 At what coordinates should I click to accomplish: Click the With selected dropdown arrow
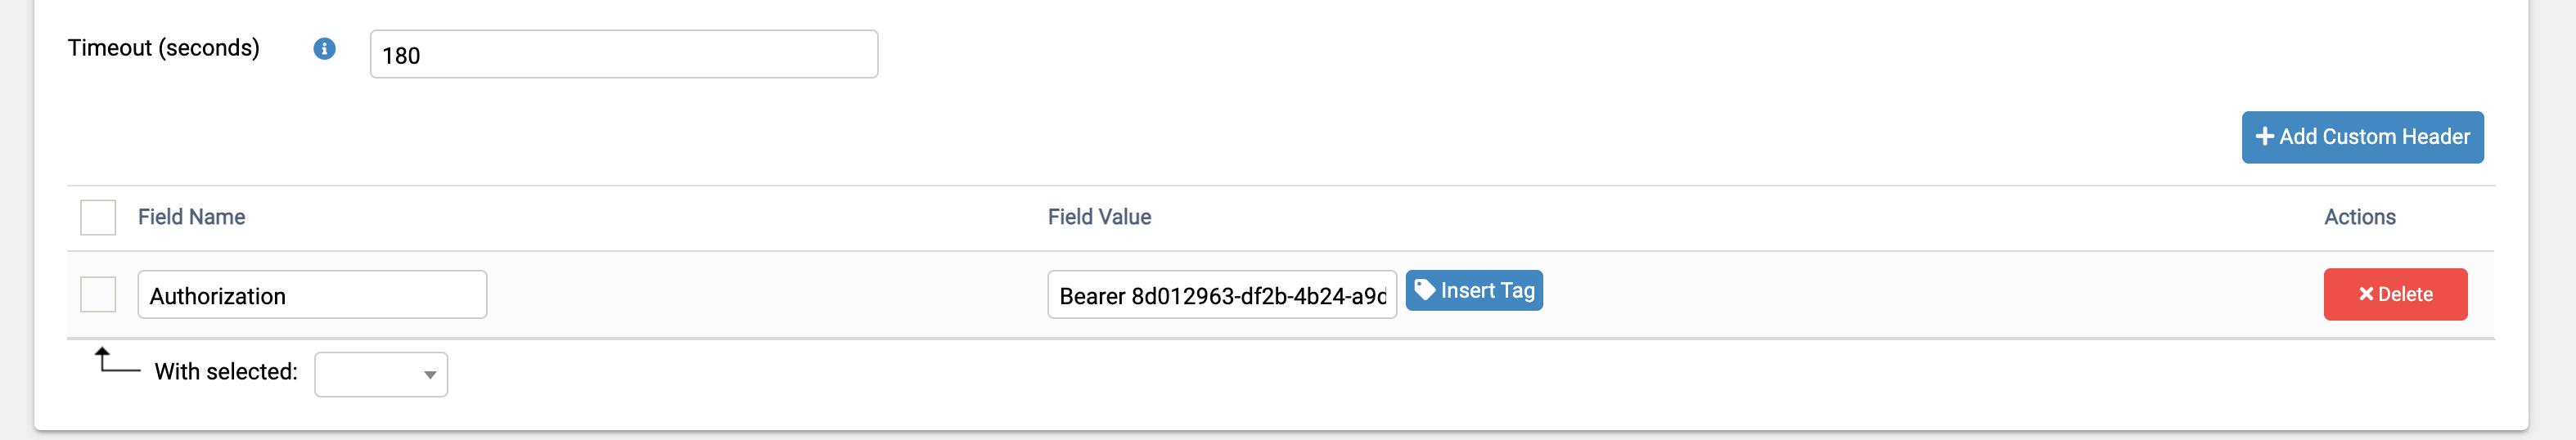pyautogui.click(x=430, y=375)
